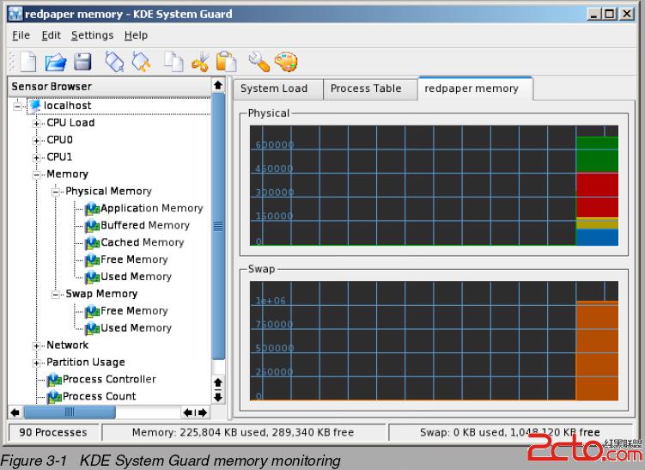The height and width of the screenshot is (470, 645).
Task: Click the sensor tree horizontal scrollbar thumb
Action: (70, 412)
